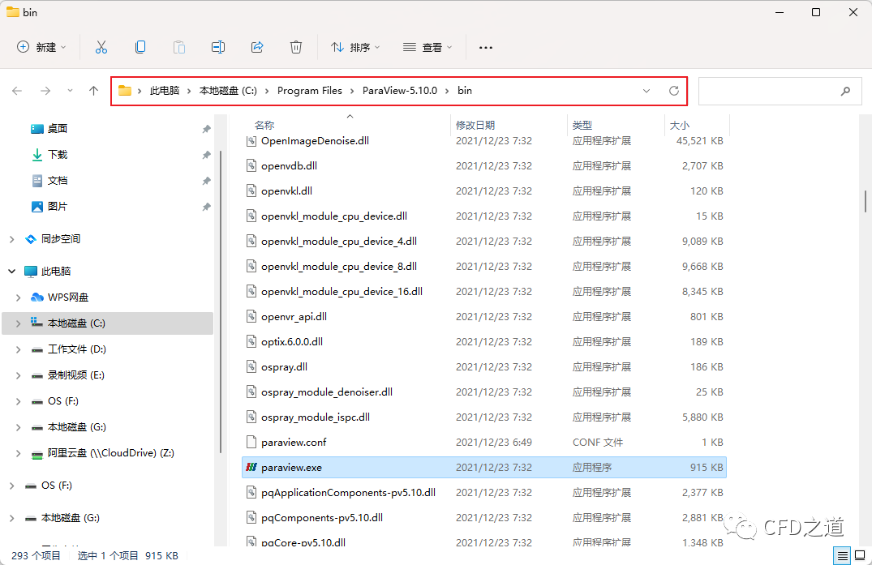Viewport: 872px width, 565px height.
Task: Go up one folder level
Action: [94, 91]
